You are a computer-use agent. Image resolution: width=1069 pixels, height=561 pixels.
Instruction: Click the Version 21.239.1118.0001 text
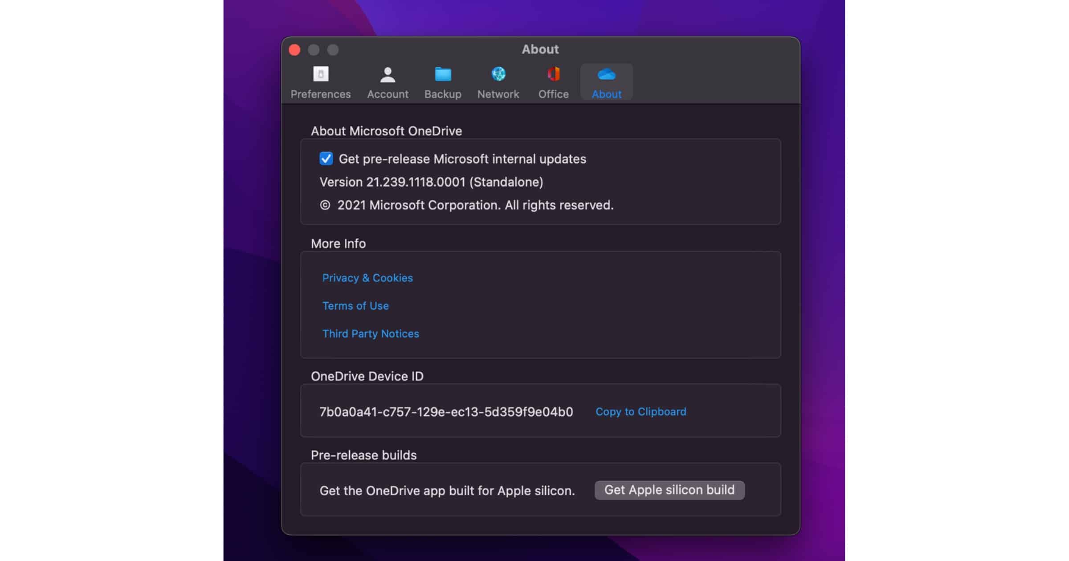coord(431,182)
